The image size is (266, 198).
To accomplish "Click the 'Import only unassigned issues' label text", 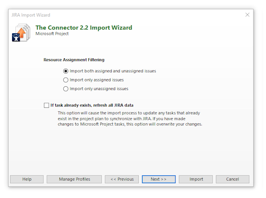I will coord(99,89).
